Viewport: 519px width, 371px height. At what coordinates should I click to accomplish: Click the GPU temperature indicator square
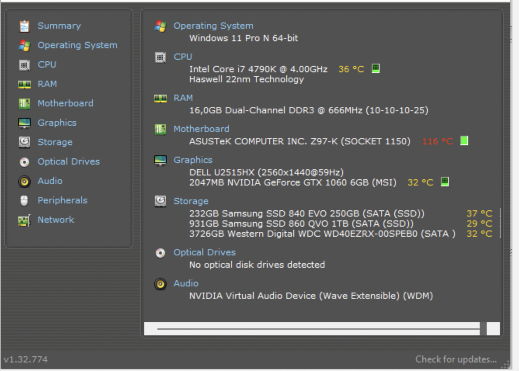pyautogui.click(x=445, y=182)
